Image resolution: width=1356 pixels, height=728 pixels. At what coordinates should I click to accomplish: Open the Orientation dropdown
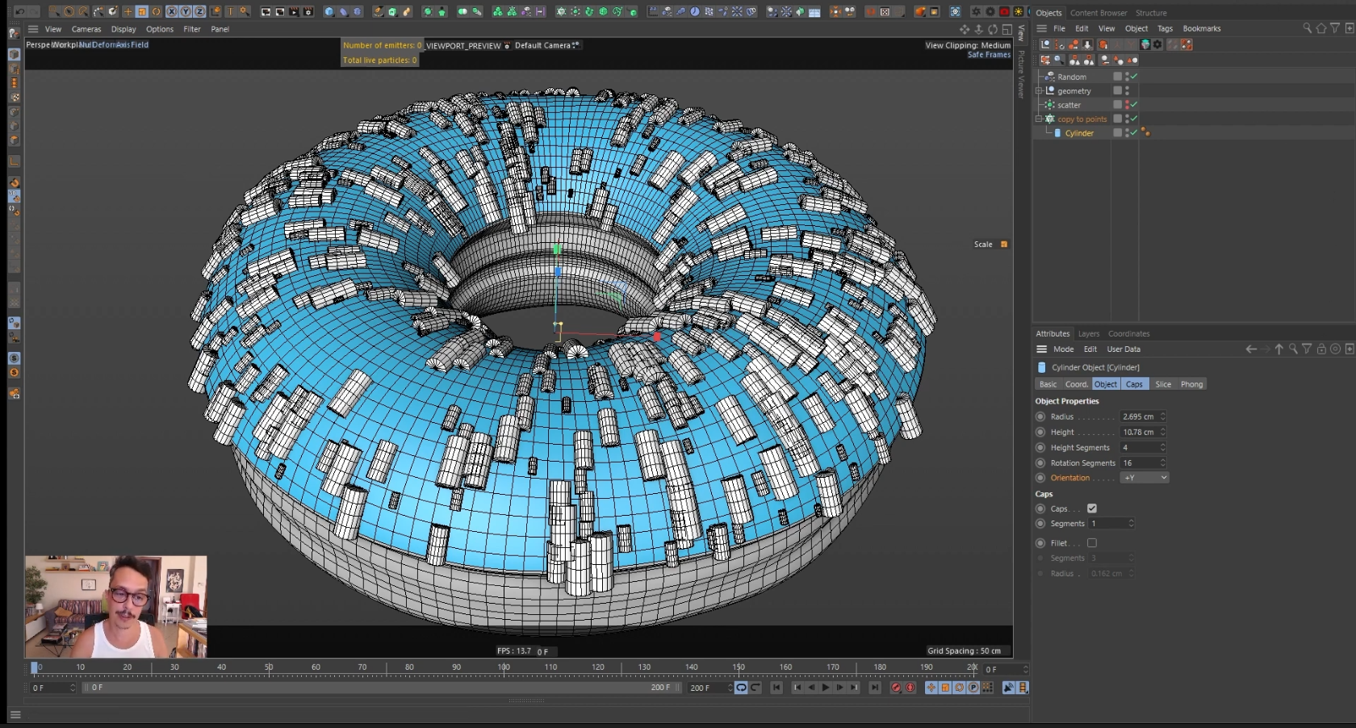[x=1145, y=478]
